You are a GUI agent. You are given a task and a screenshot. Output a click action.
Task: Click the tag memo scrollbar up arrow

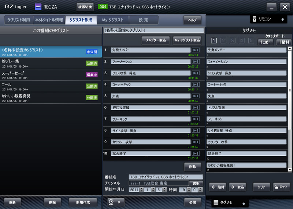coord(290,48)
